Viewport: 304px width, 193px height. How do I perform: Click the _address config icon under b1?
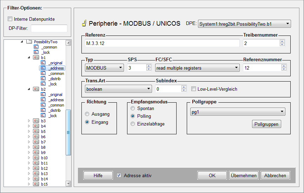pyautogui.click(x=43, y=68)
